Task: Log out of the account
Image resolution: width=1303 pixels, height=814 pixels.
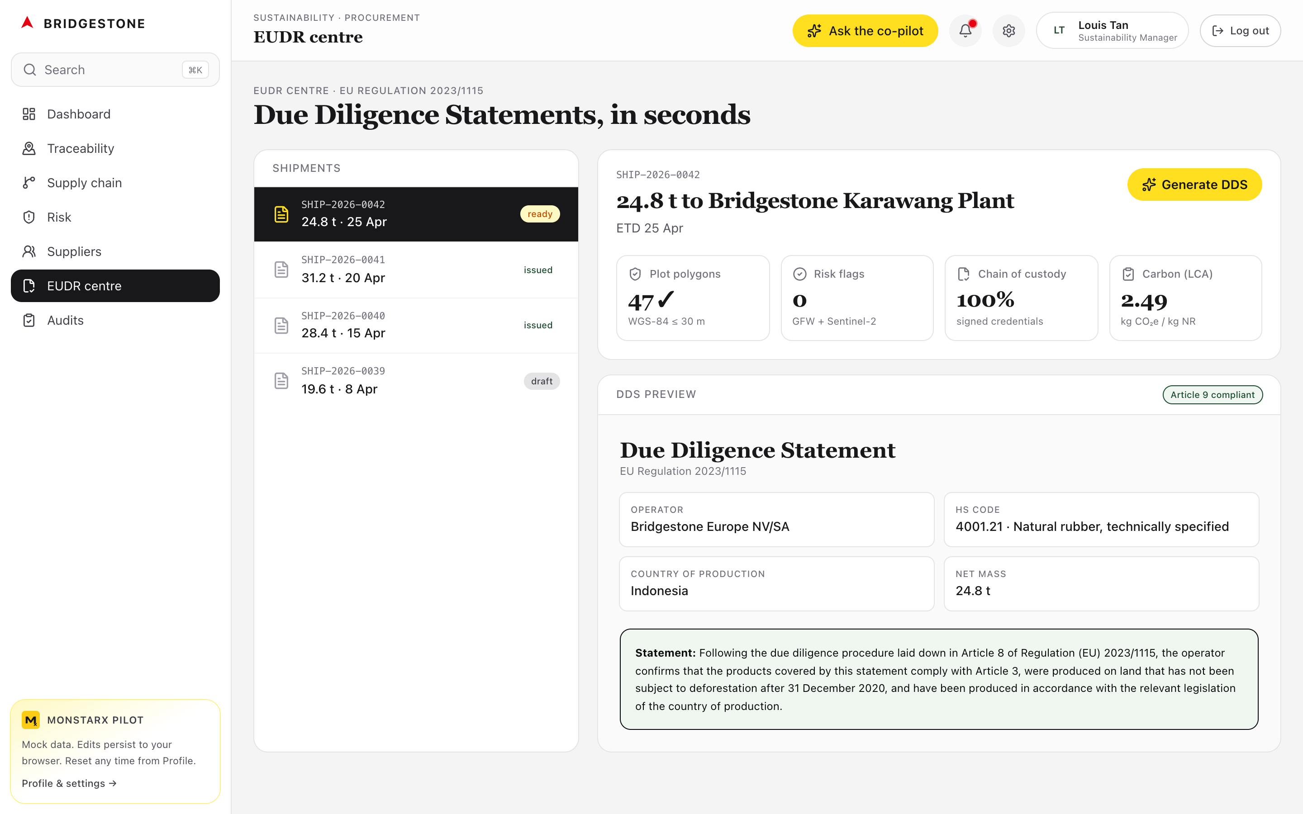Action: [x=1240, y=31]
